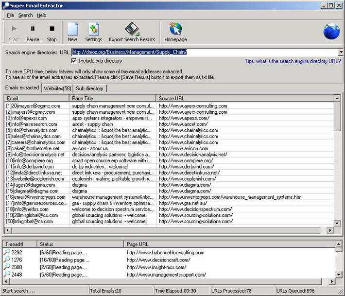Toggle Include sub directory checkbox
This screenshot has height=296, width=345.
coord(74,61)
